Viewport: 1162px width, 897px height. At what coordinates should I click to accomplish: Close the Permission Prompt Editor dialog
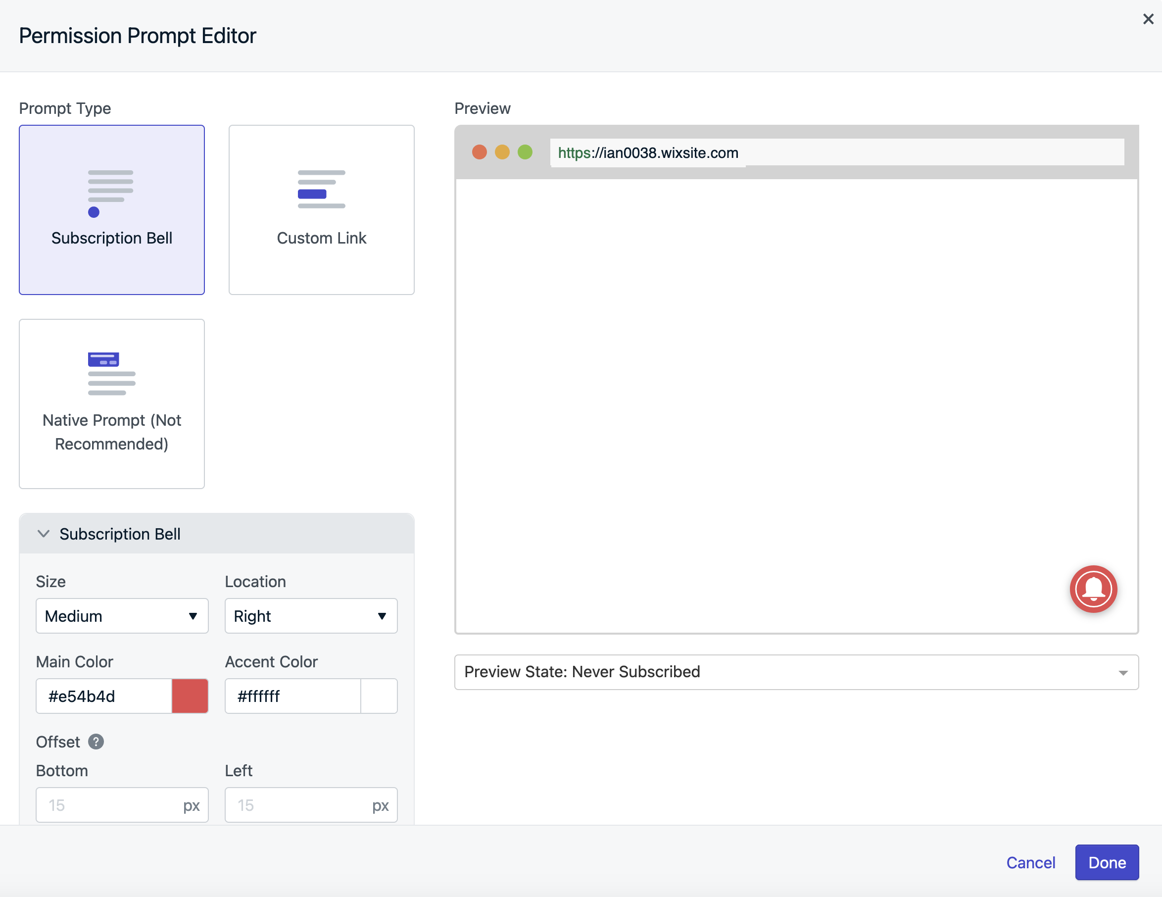1148,19
